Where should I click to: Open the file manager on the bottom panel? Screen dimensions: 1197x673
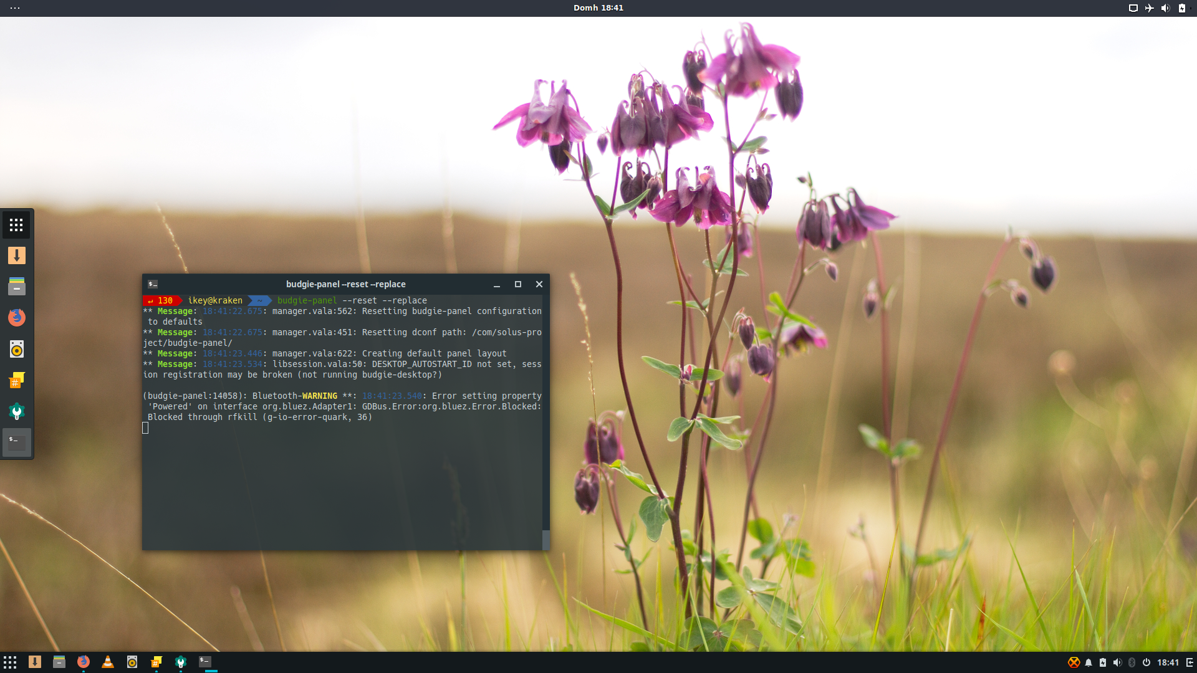59,662
